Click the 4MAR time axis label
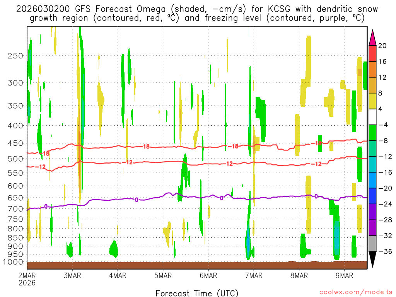 [x=118, y=275]
